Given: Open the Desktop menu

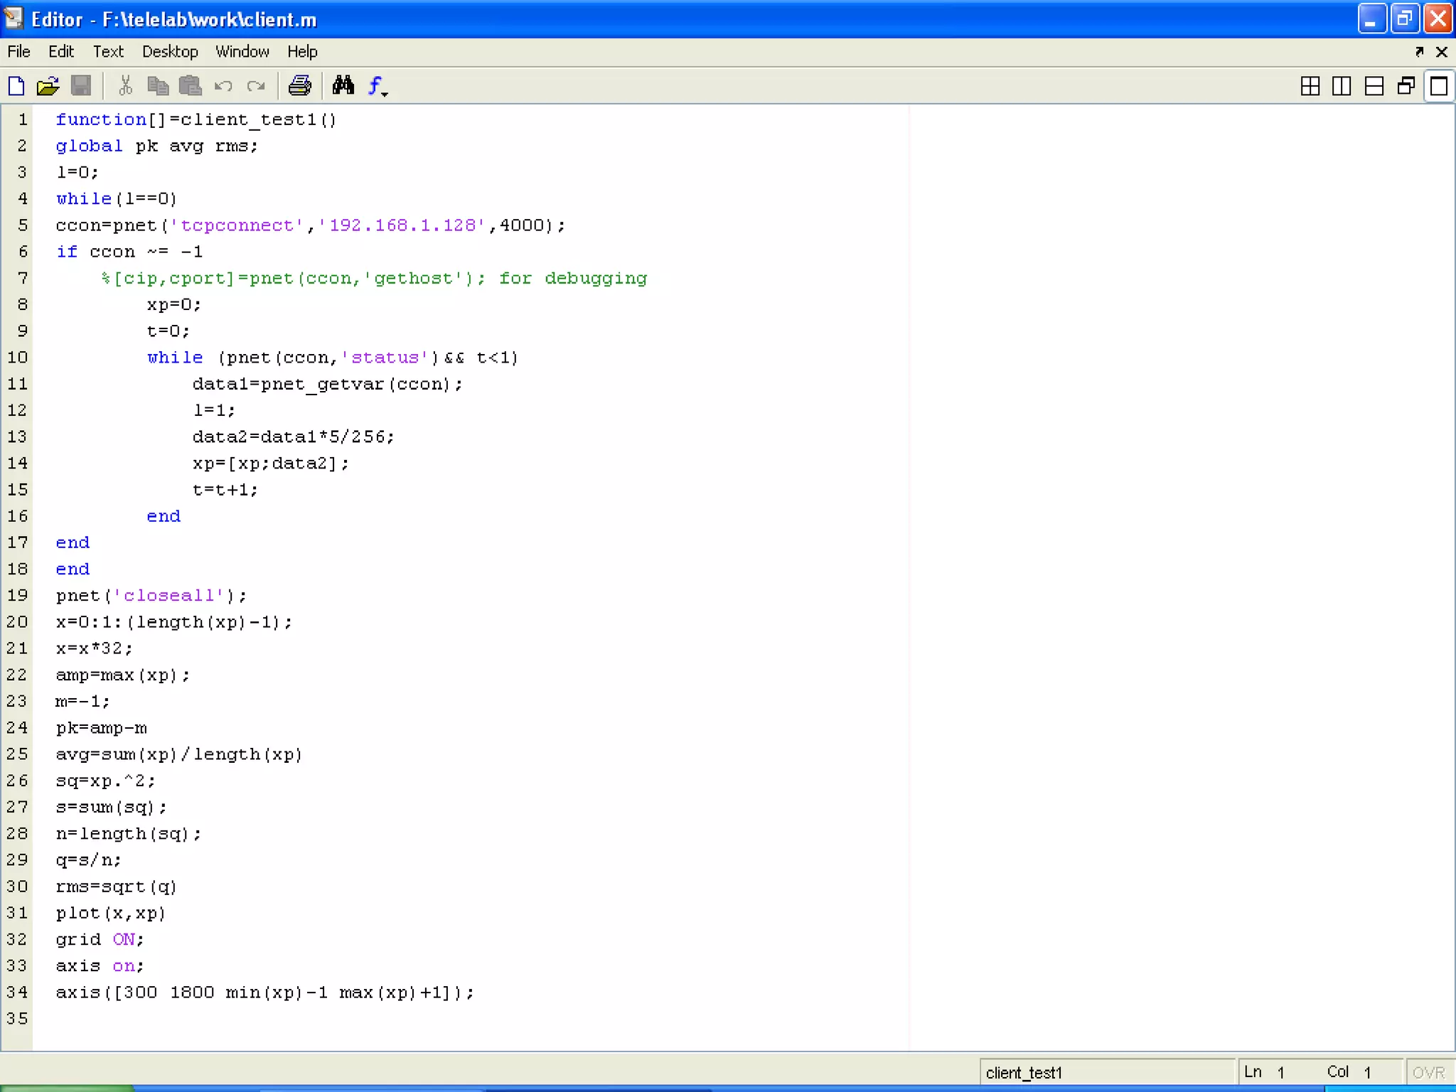Looking at the screenshot, I should pyautogui.click(x=170, y=52).
